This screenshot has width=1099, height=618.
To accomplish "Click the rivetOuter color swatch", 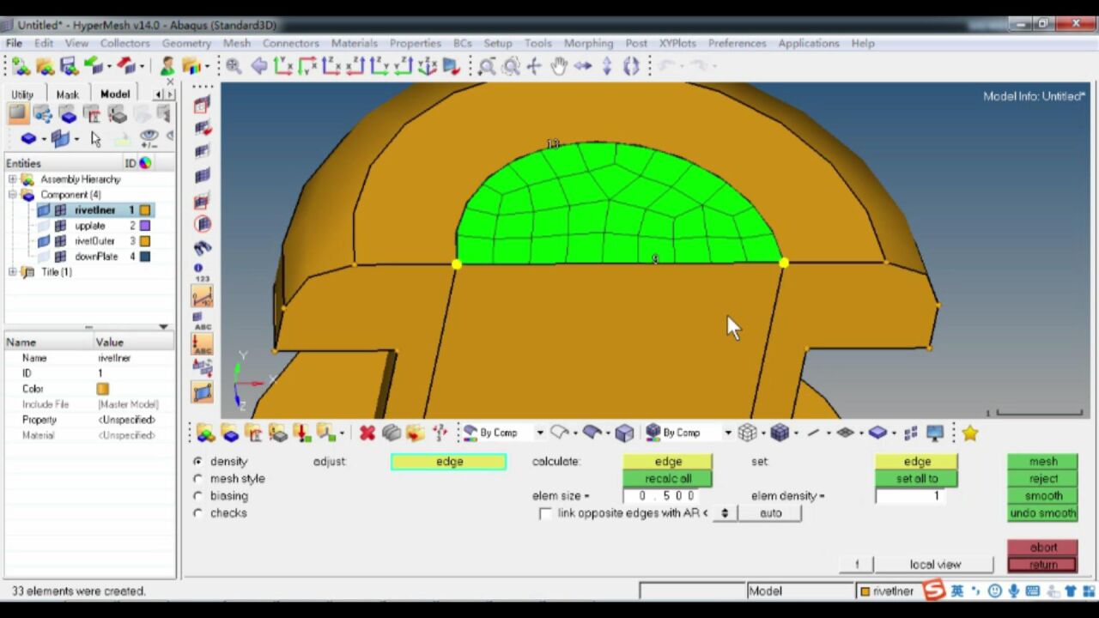I will pyautogui.click(x=145, y=241).
